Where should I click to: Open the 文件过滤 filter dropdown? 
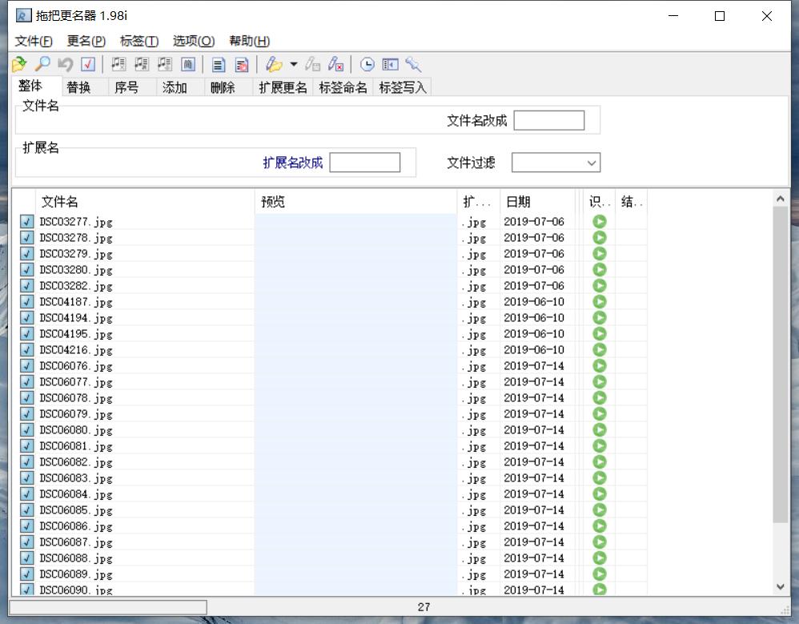590,162
